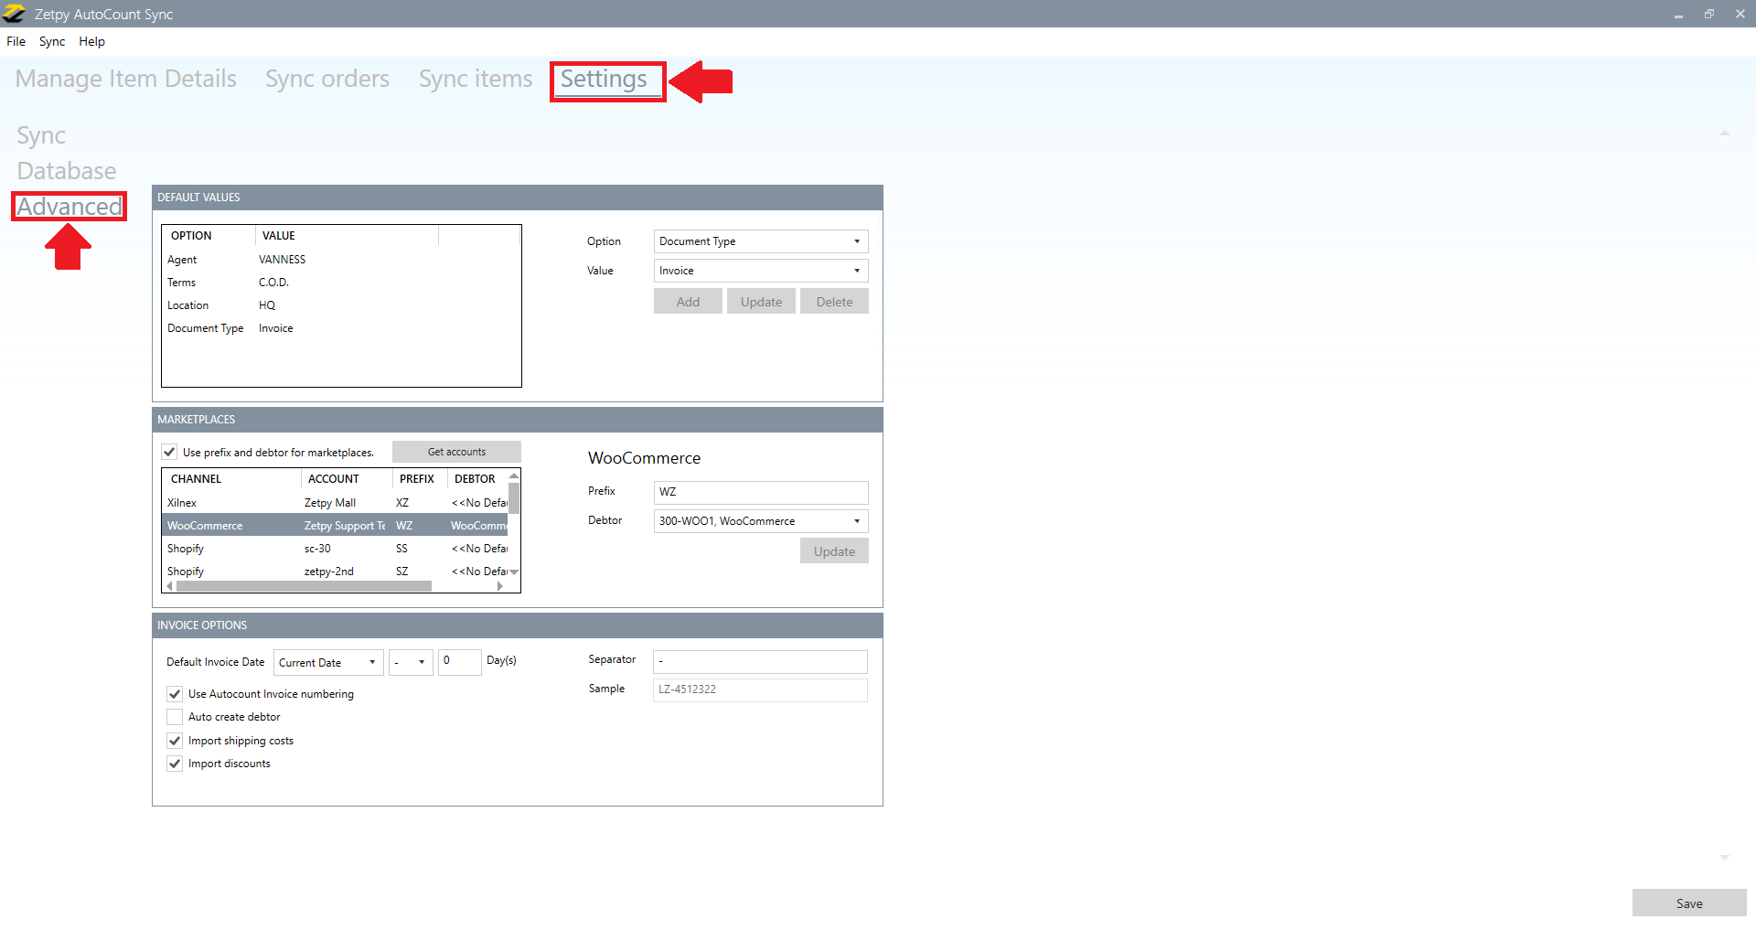Enable Auto create debtor checkbox

point(175,717)
